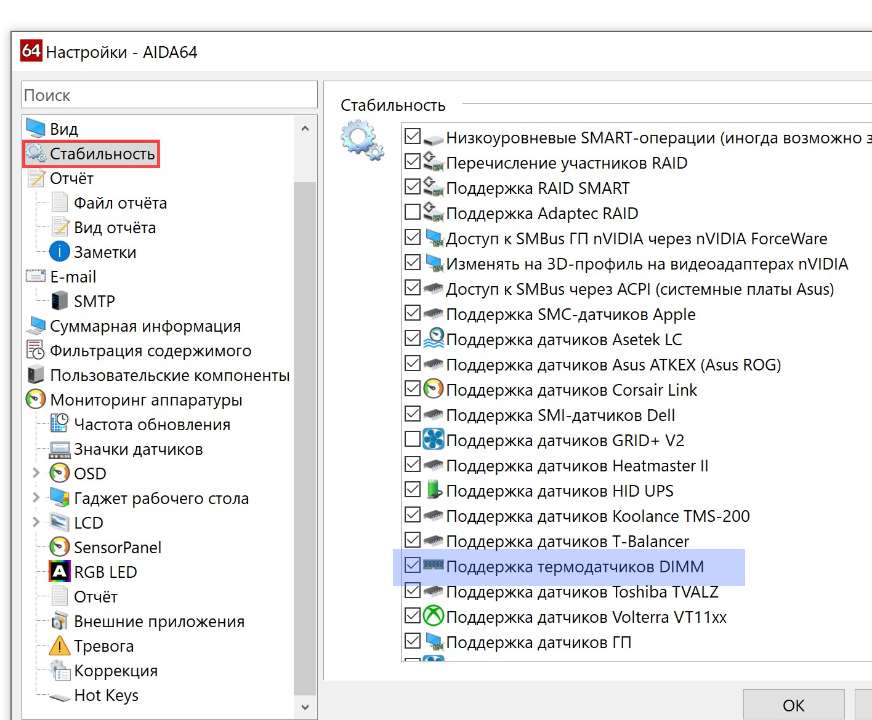The height and width of the screenshot is (720, 872).
Task: Uncheck Поддержка SMC-датчиков Apple
Action: point(413,313)
